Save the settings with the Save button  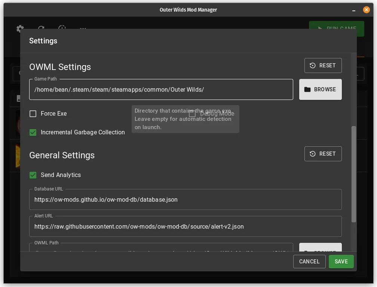pos(341,262)
